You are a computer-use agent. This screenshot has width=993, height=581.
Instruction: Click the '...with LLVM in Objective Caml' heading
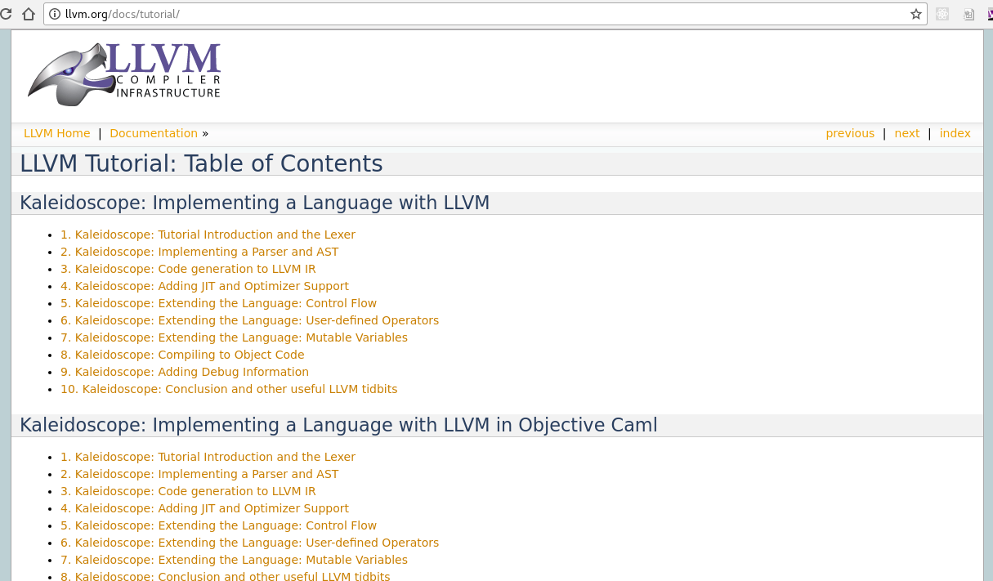[338, 425]
